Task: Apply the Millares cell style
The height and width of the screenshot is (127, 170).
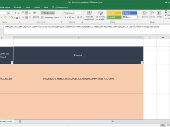Action: coord(130,17)
